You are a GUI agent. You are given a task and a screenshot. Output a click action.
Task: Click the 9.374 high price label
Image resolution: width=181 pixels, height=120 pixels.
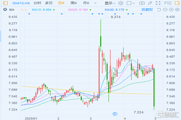point(116,17)
